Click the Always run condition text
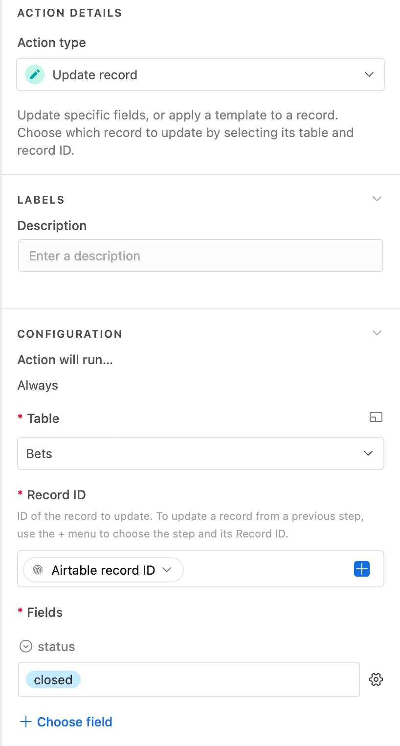 coord(38,385)
